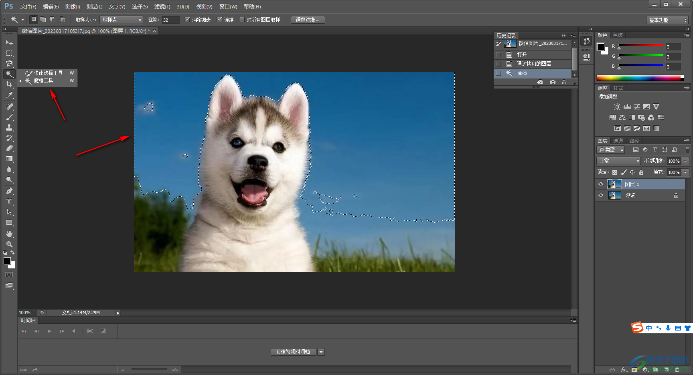
Task: Open the 滤镜(T) filter menu
Action: (162, 6)
